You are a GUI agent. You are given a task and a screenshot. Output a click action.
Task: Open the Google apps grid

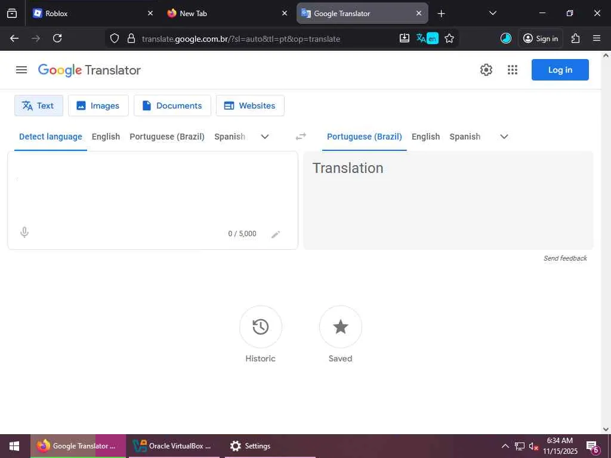(x=513, y=70)
